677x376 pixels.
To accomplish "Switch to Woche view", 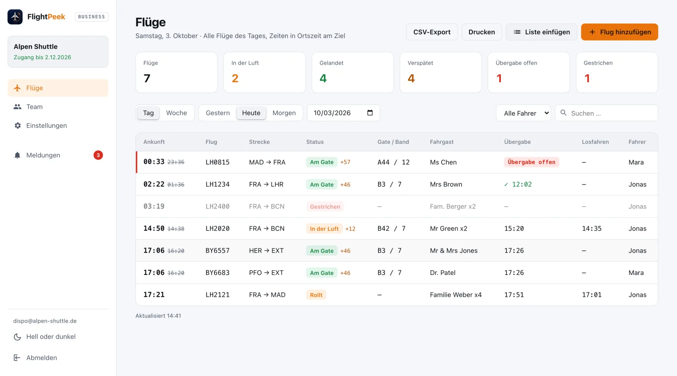I will [176, 113].
